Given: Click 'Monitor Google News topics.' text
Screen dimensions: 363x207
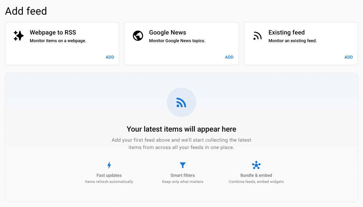Looking at the screenshot, I should pyautogui.click(x=177, y=41).
